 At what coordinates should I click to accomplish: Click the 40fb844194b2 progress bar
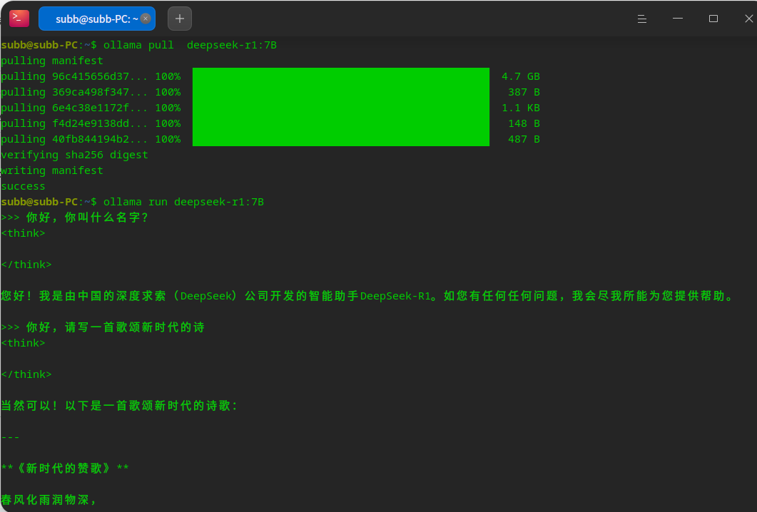pos(340,139)
